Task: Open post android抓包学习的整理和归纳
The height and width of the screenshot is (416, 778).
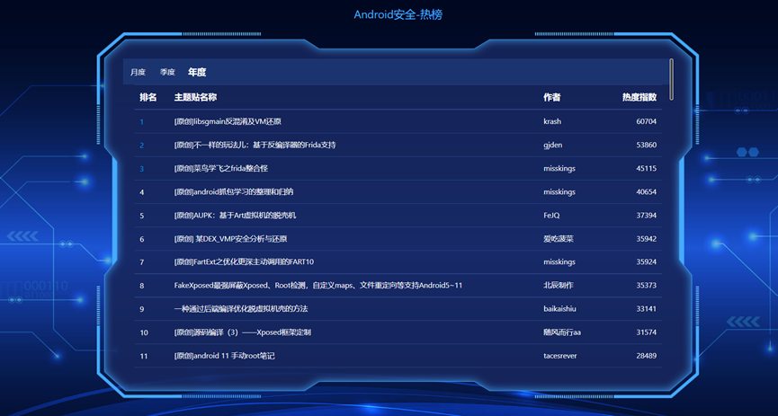Action: click(233, 192)
